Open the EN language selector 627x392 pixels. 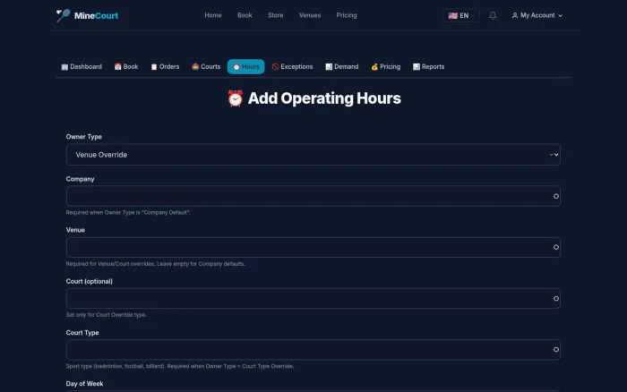pos(461,15)
